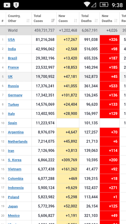Screen dimensions: 126x224
Task: Click yellow +309,769 New Cases cell
Action: (68, 160)
